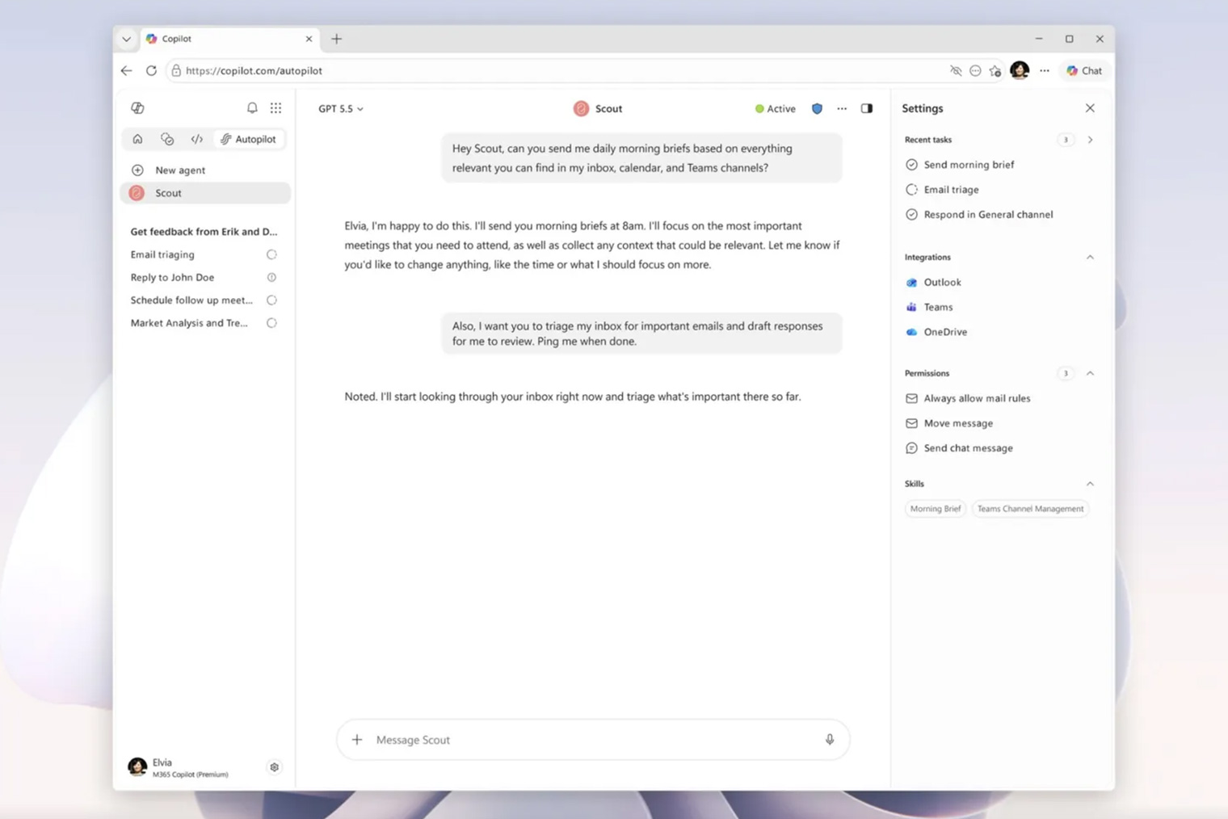Go to the Home icon tab
1228x819 pixels.
point(137,139)
